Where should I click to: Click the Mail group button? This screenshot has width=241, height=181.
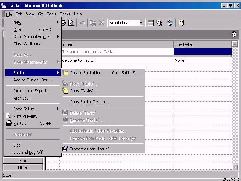point(23,161)
